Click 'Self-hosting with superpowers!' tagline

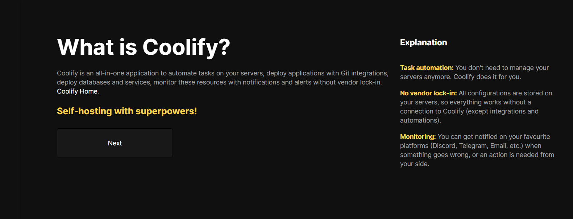127,111
